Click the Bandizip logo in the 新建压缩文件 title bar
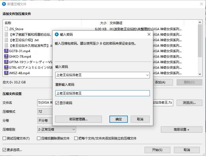The image size is (206, 156). pyautogui.click(x=4, y=4)
